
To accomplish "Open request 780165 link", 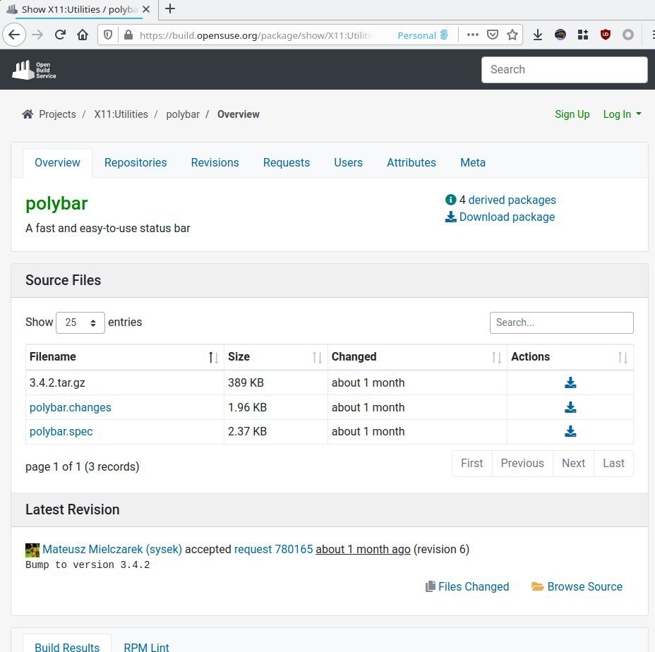I will 273,549.
